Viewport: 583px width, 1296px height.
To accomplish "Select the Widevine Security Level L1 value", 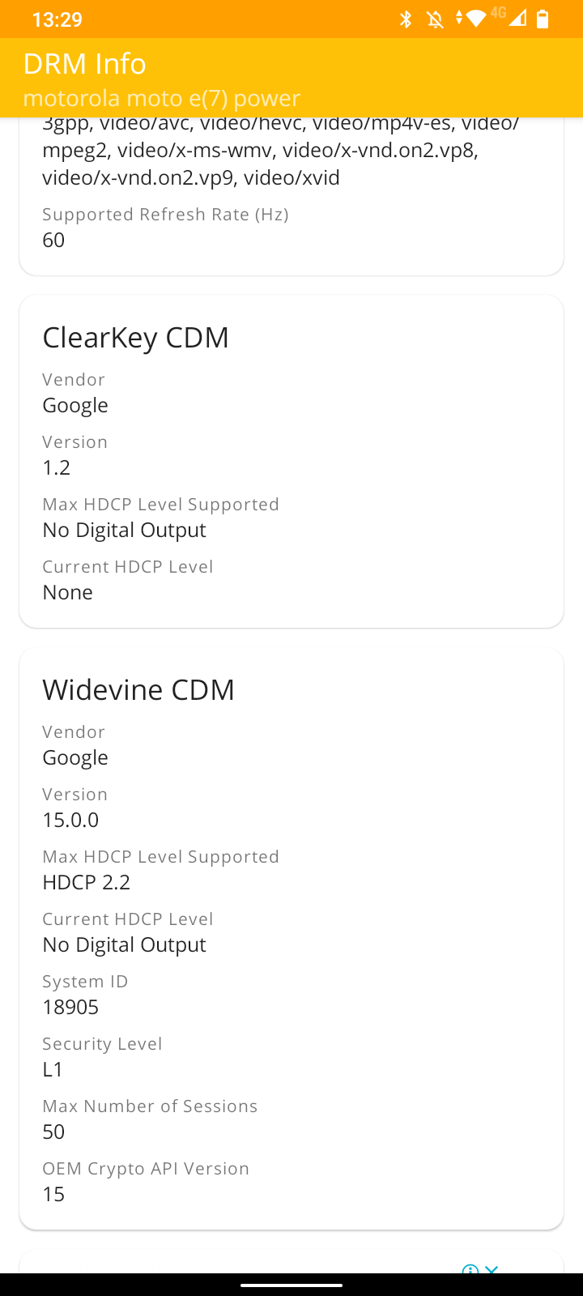I will point(53,1069).
